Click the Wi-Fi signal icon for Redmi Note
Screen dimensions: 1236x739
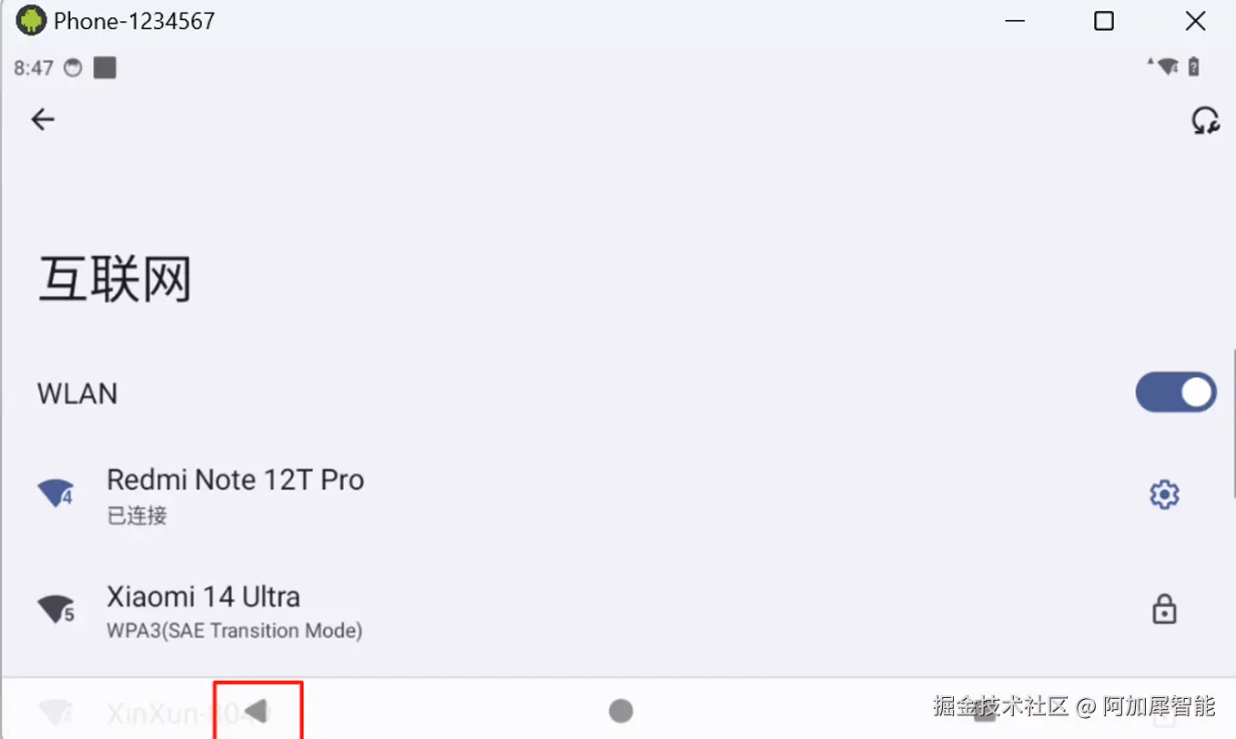pos(56,494)
